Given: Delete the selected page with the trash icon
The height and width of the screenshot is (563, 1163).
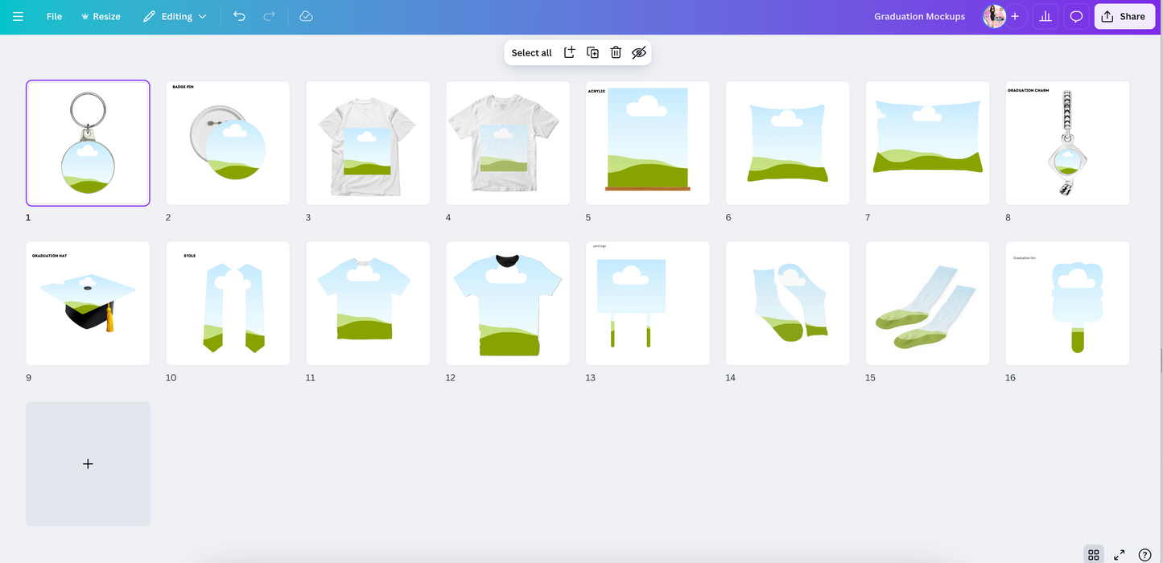Looking at the screenshot, I should 616,51.
